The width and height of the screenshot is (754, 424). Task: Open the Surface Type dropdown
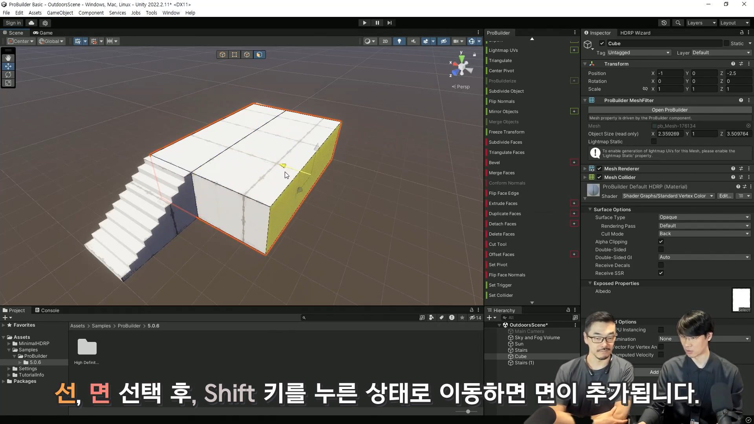click(x=704, y=217)
